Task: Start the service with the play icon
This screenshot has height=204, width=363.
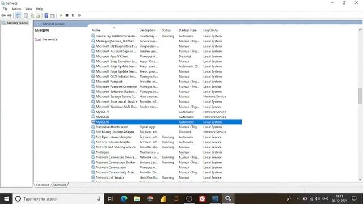Action: [x=61, y=15]
